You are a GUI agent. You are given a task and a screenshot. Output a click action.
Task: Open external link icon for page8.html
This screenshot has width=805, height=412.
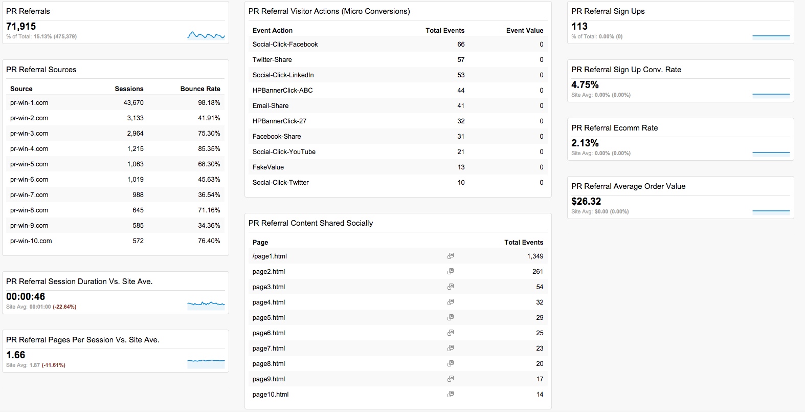[x=451, y=363]
